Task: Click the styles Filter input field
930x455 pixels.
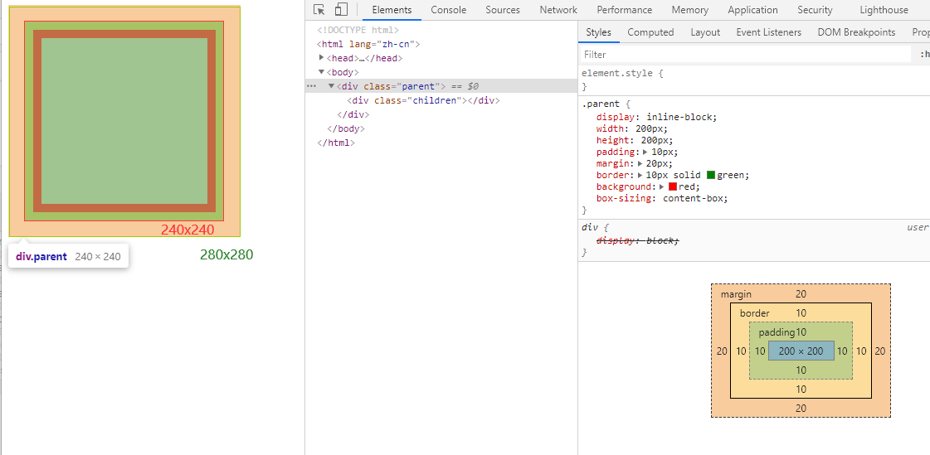Action: click(745, 55)
